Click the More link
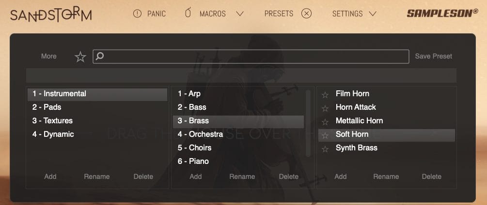The width and height of the screenshot is (487, 205). click(x=49, y=57)
